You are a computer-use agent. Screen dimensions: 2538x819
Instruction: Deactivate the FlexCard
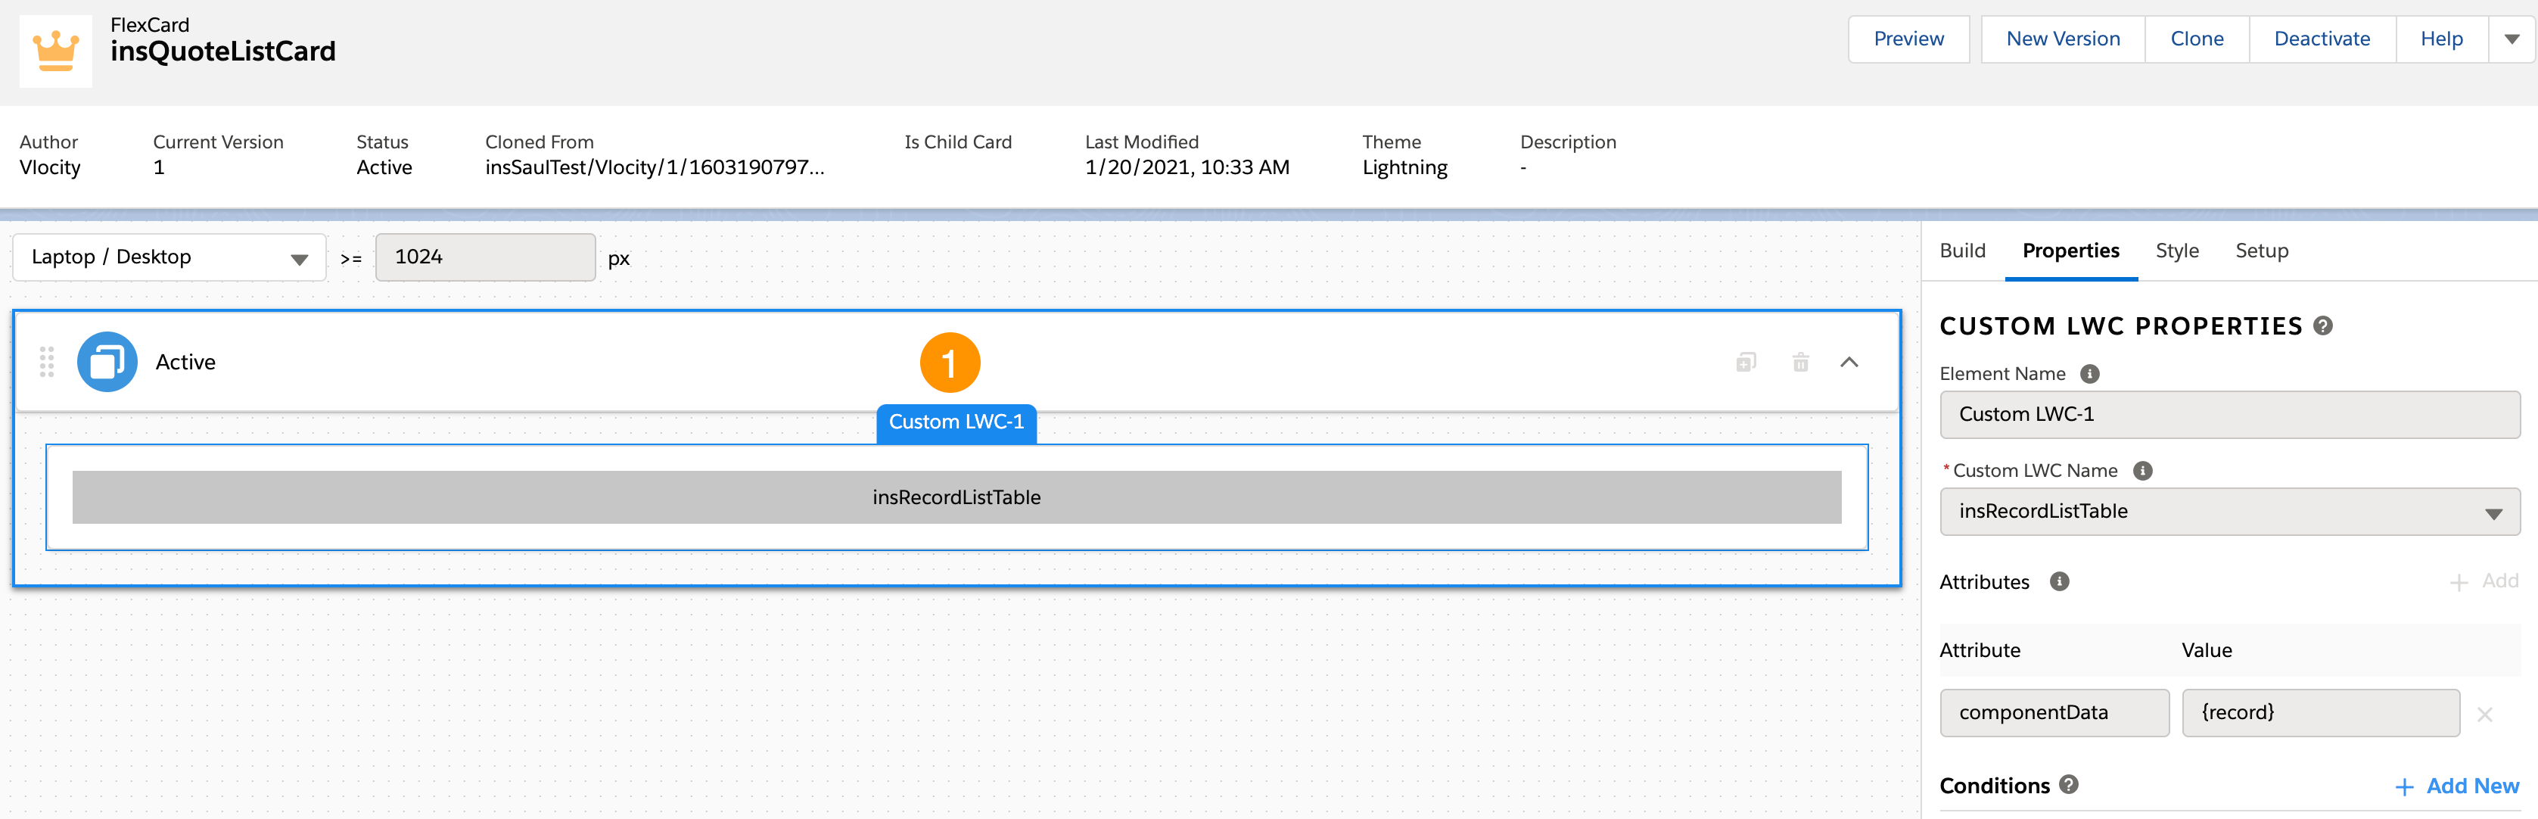[x=2322, y=39]
